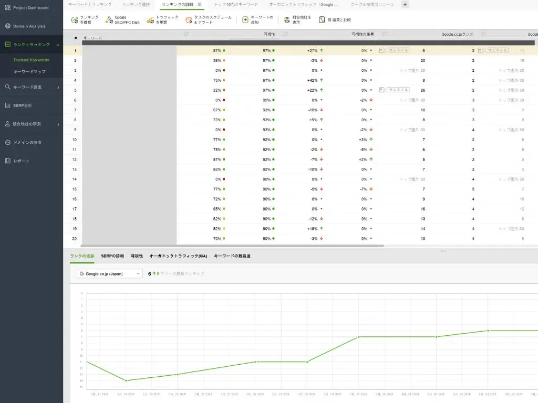Open the キーワードマップ sidebar link
The width and height of the screenshot is (538, 403).
(x=29, y=71)
